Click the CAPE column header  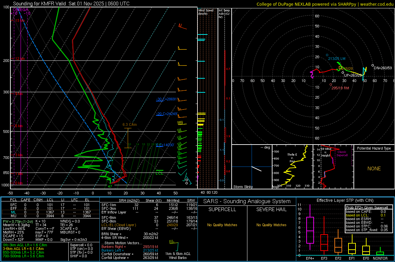[x=25, y=200]
